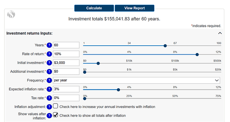Click the '$5k' mark on Additional investment slider
This screenshot has height=122, width=230.
(x=175, y=70)
